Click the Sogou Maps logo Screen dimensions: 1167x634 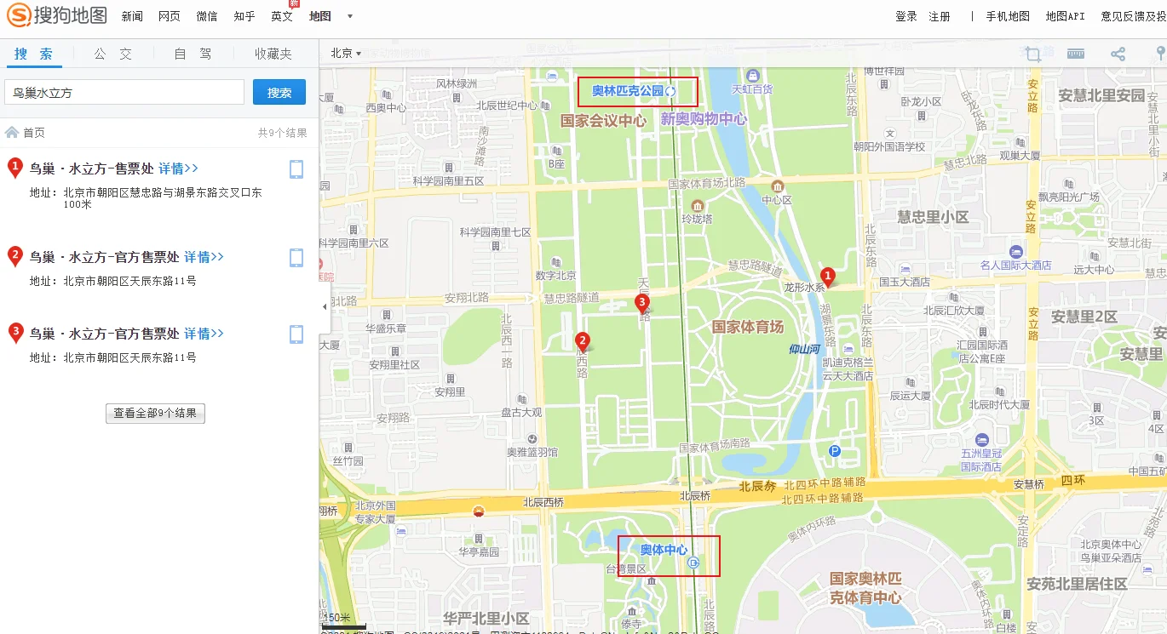pos(55,14)
